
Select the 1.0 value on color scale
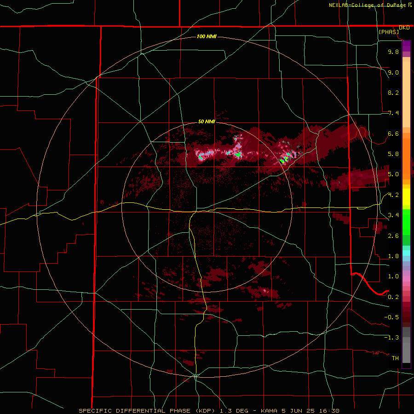(393, 276)
